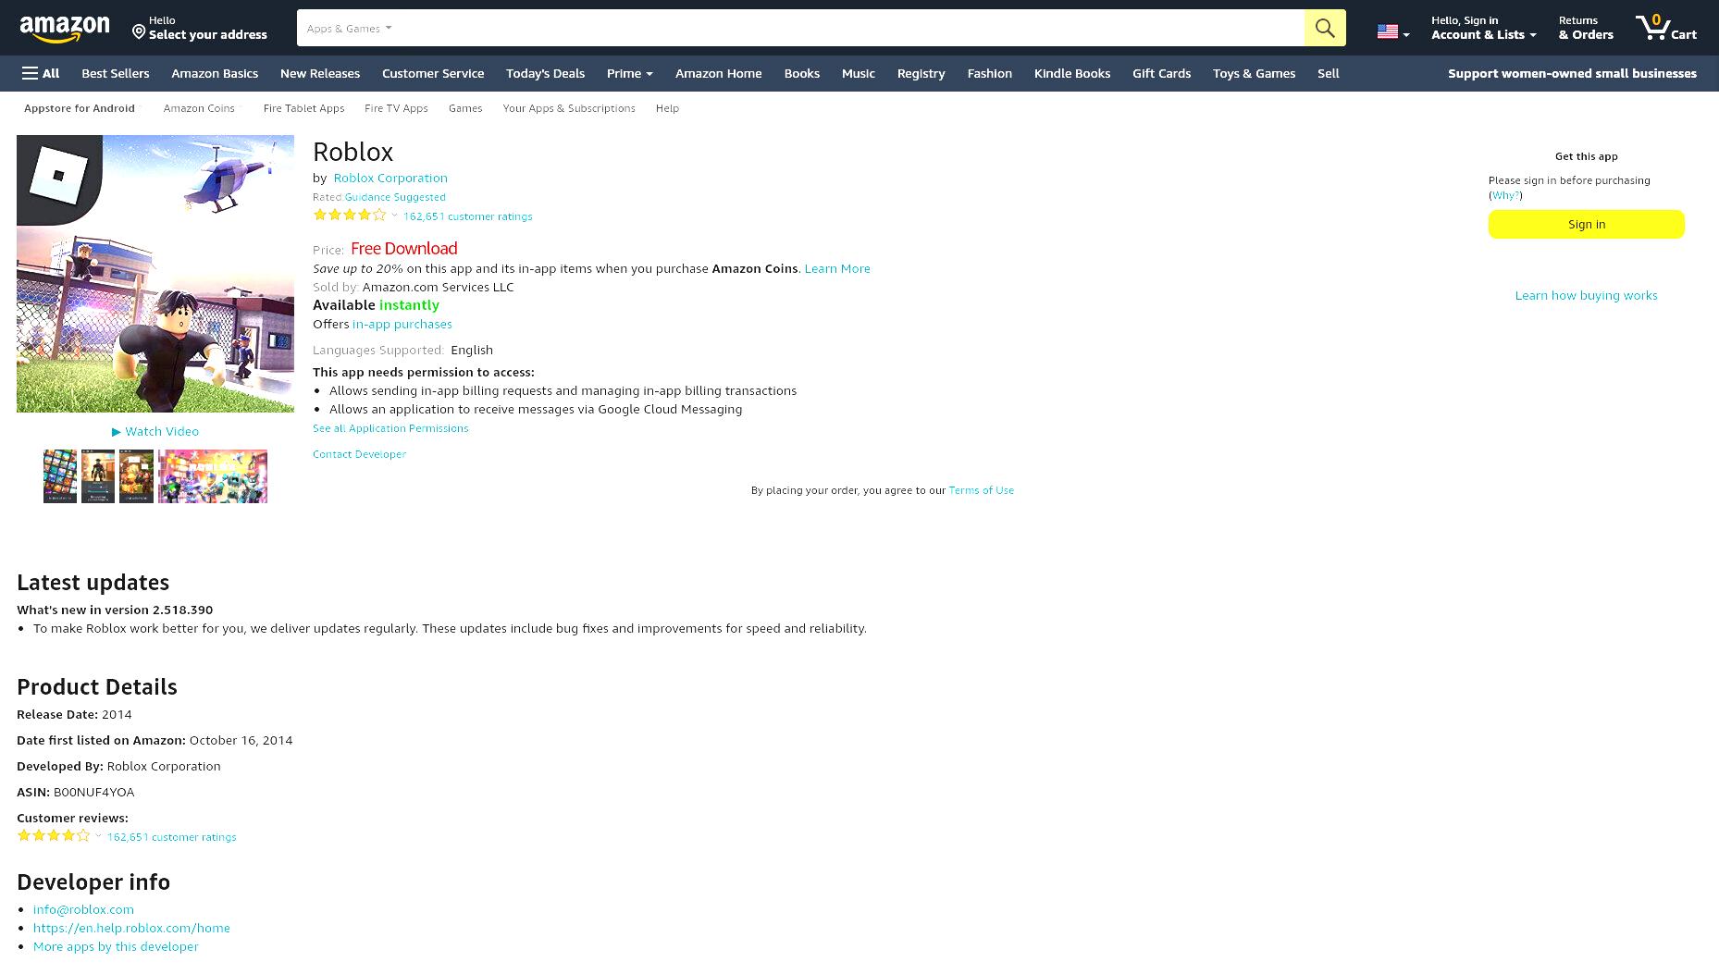Open Terms of Use link
1719x974 pixels.
pyautogui.click(x=981, y=490)
